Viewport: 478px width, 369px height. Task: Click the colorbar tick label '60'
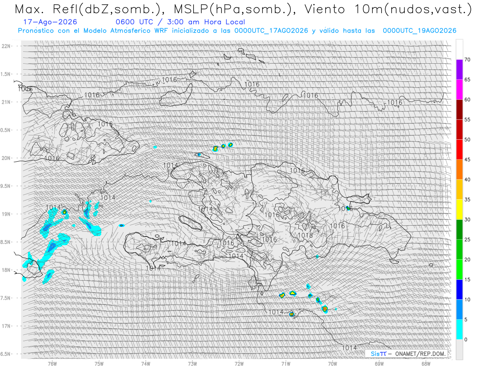467,100
